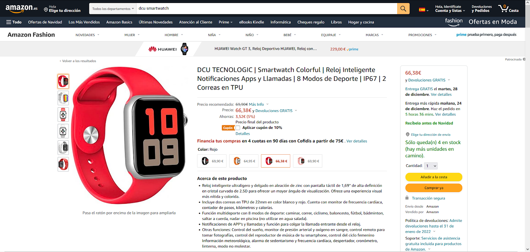The image size is (530, 252).
Task: Click the Elige tu dirección de envío pin
Action: (408, 134)
